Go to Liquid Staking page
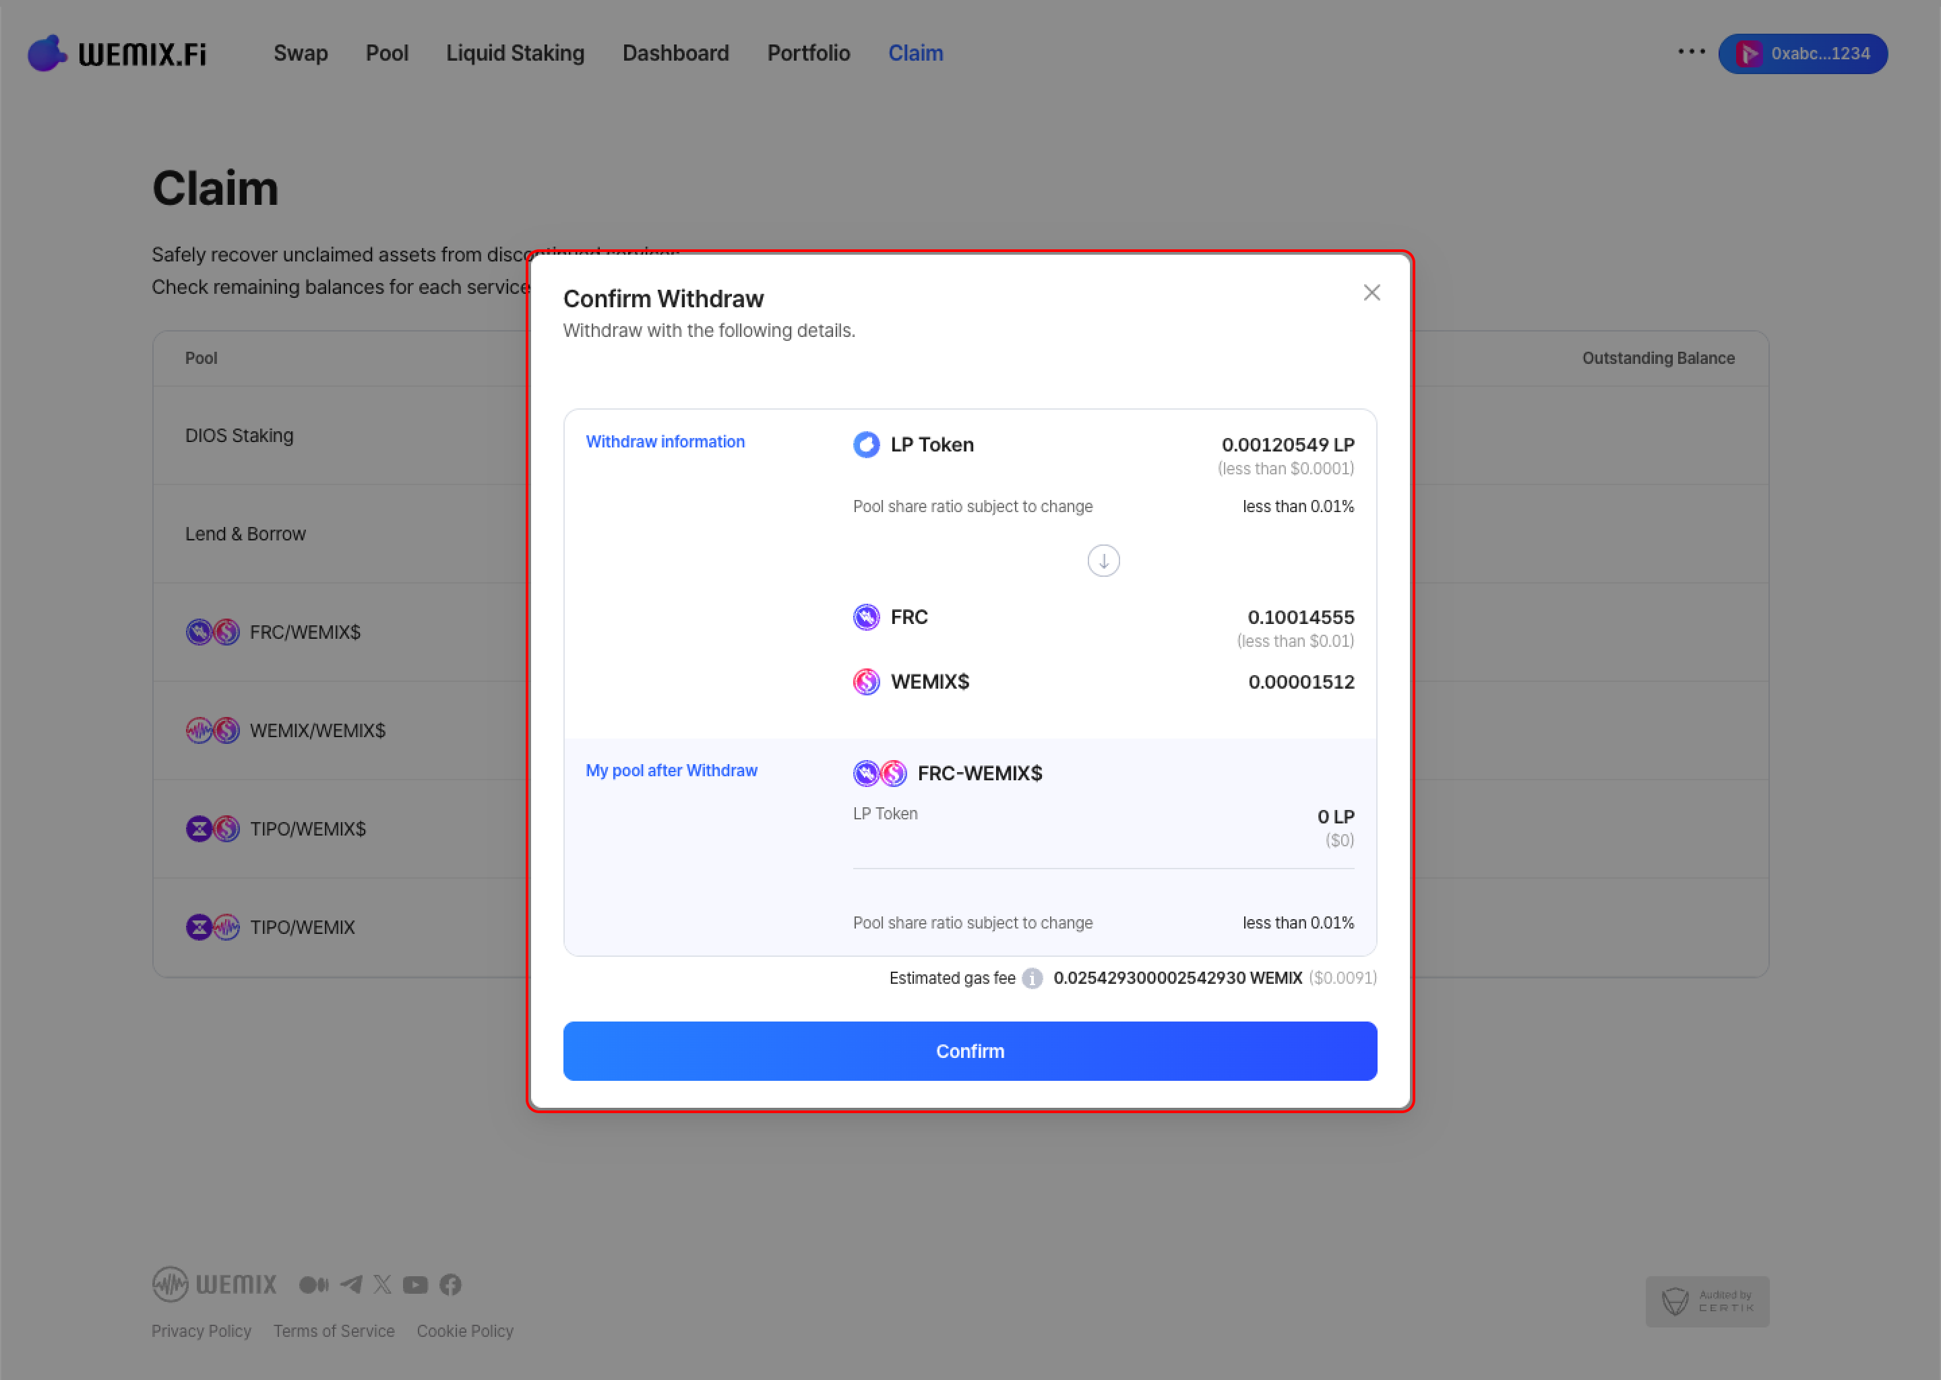The width and height of the screenshot is (1941, 1380). (515, 53)
